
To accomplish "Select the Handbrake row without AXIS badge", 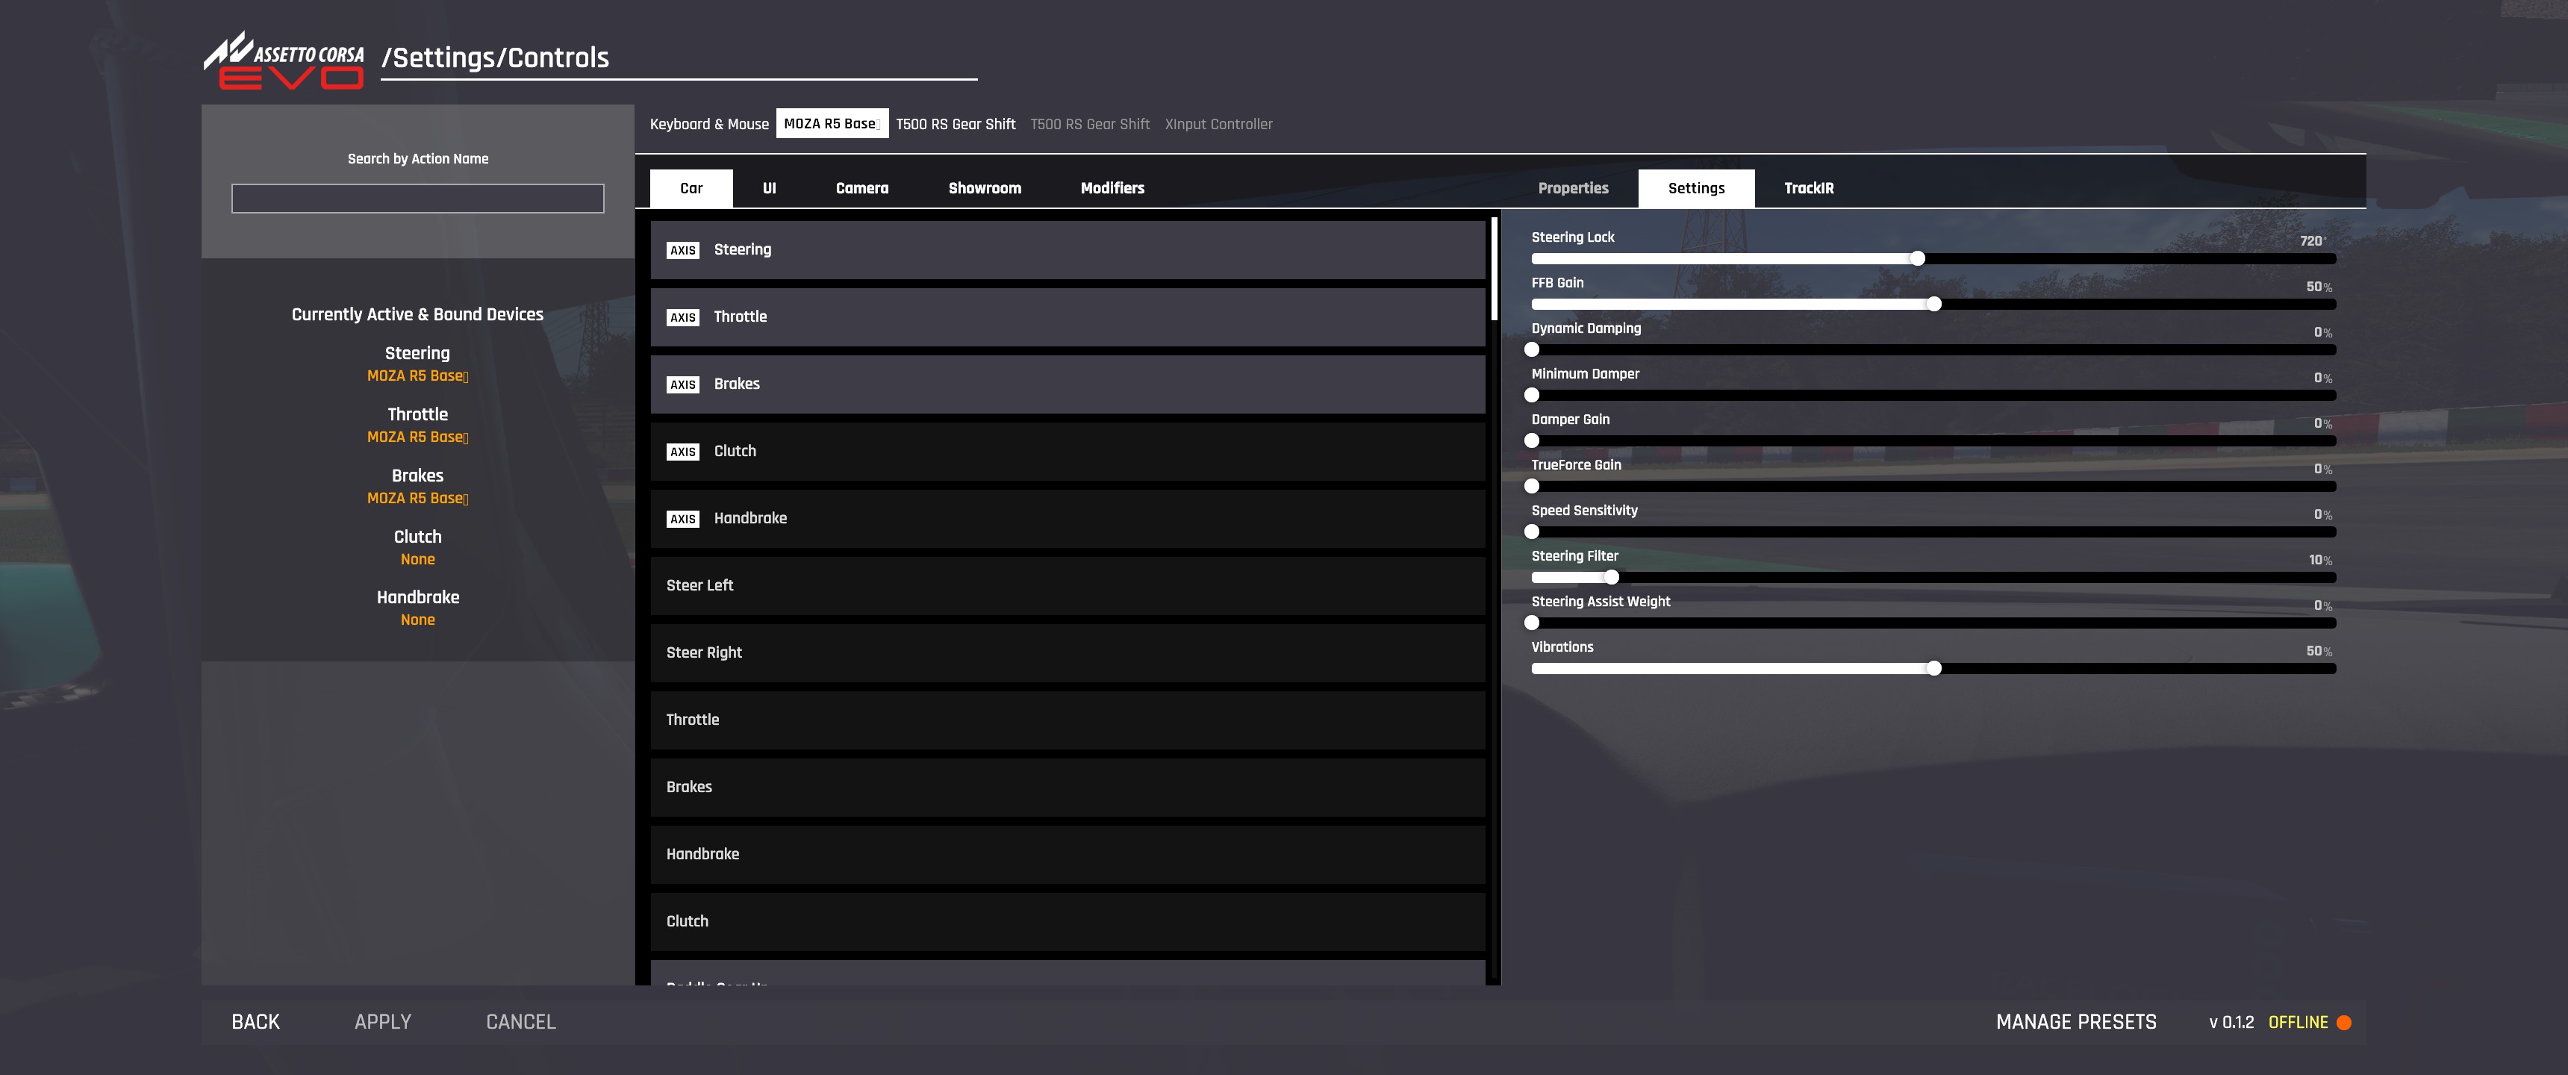I will tap(1068, 855).
